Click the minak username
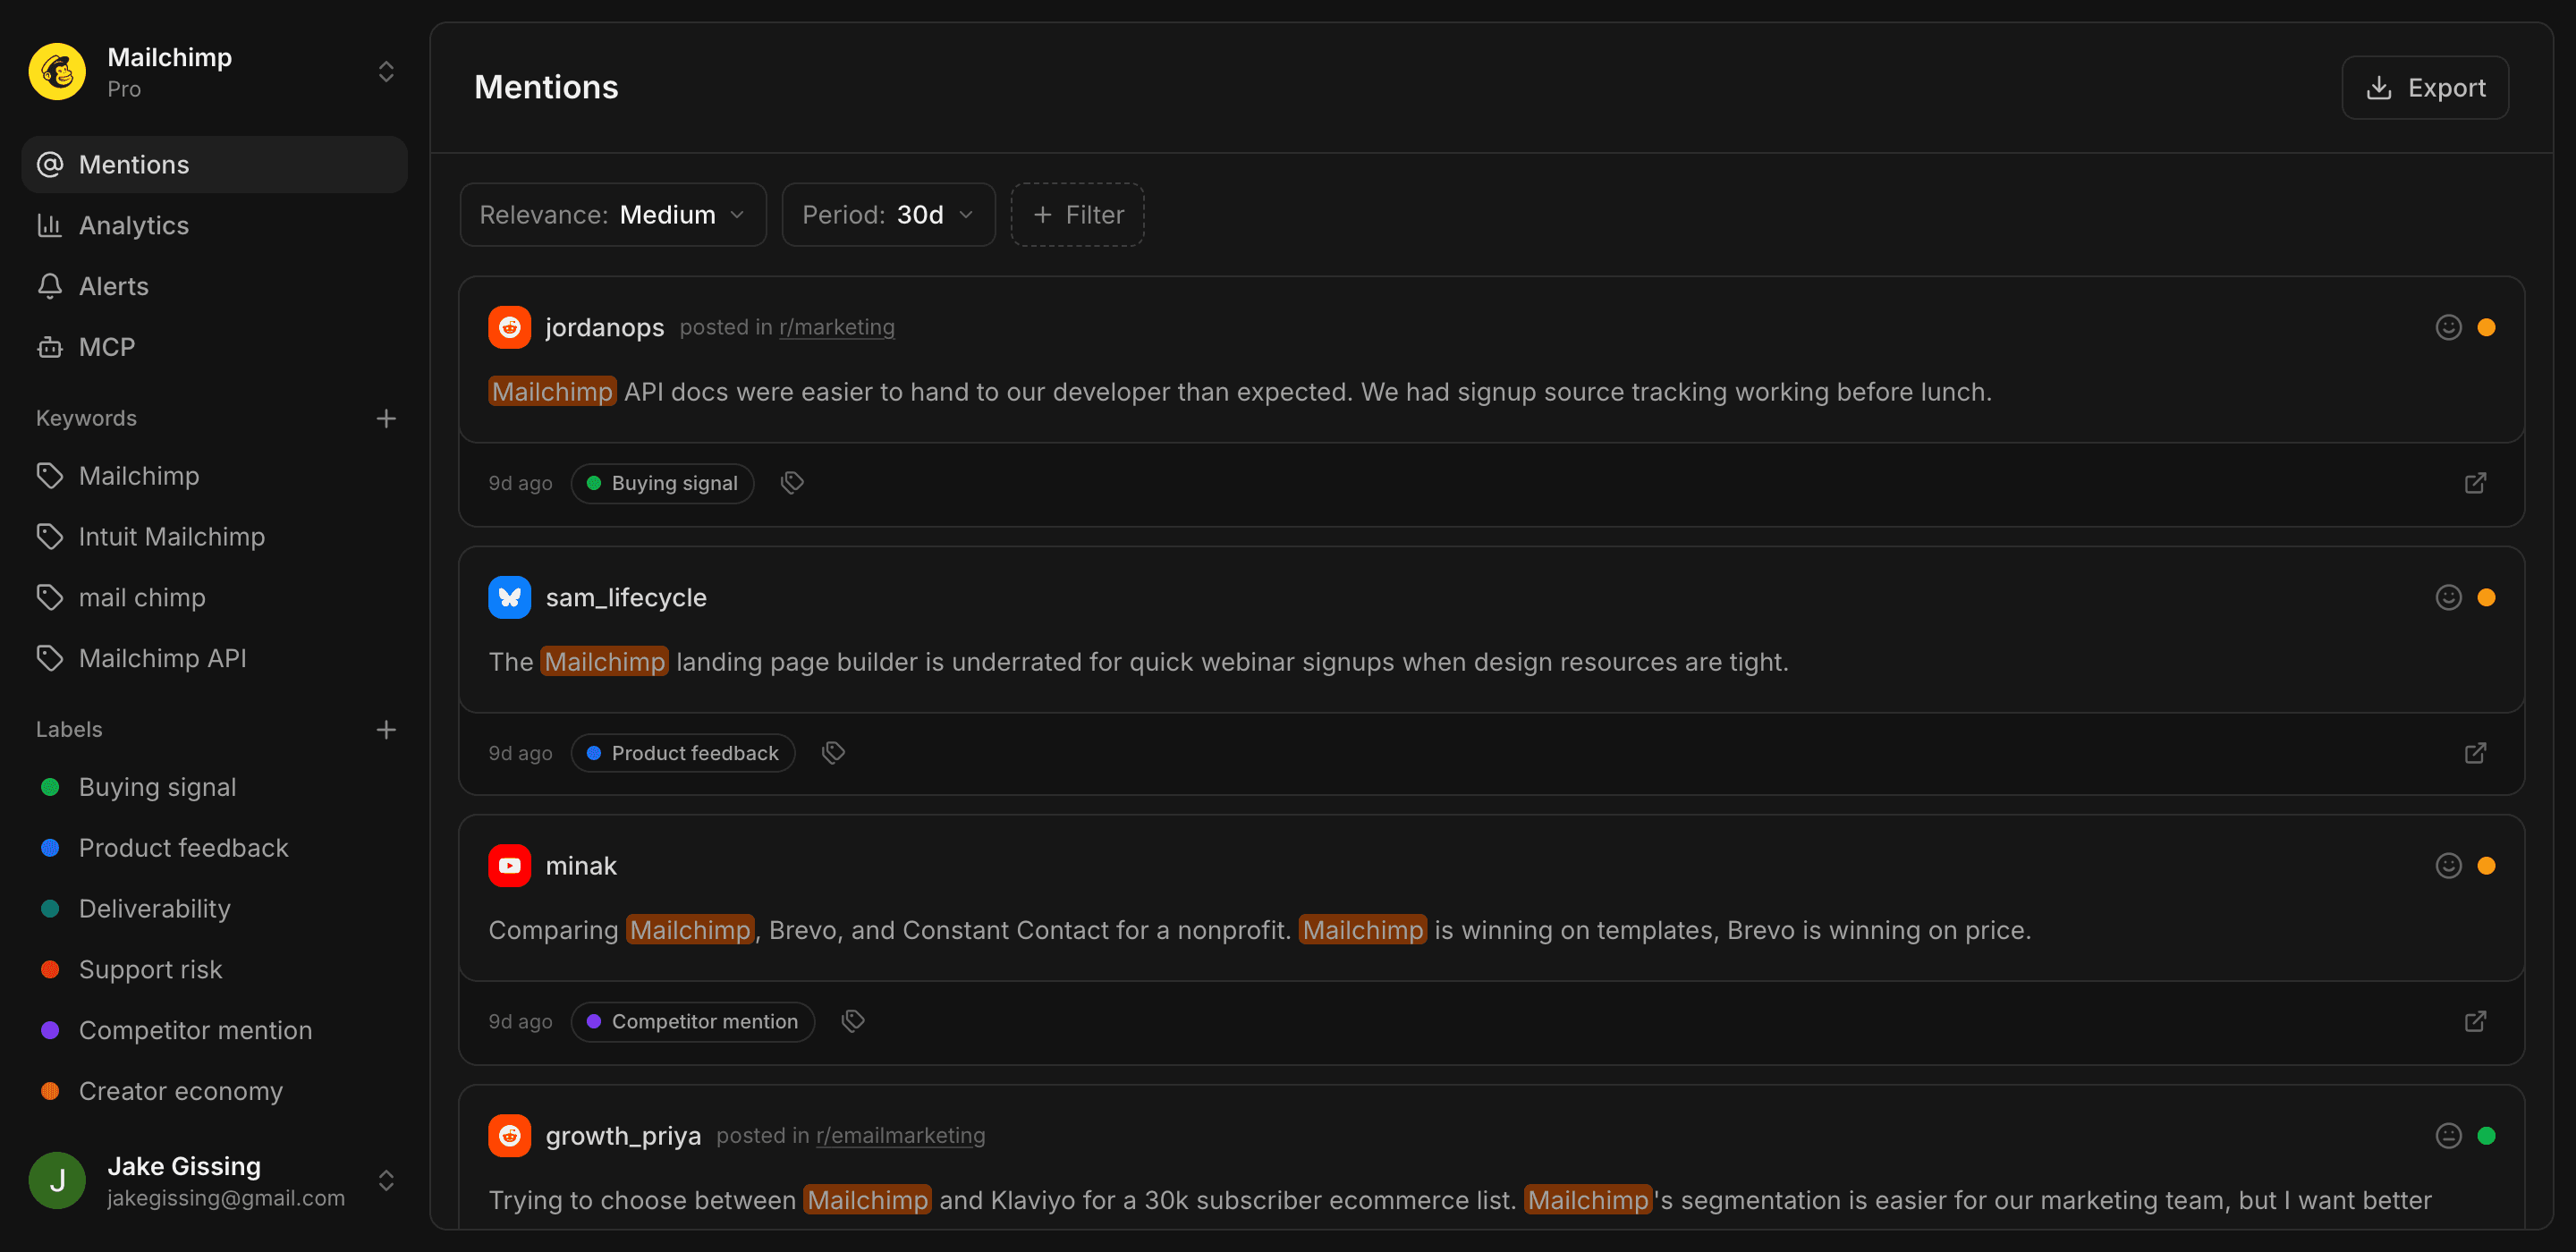Image resolution: width=2576 pixels, height=1252 pixels. (x=581, y=866)
